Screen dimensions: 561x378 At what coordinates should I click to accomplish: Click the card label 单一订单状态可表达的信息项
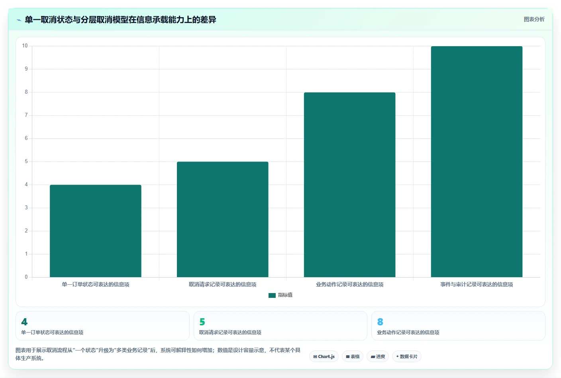pos(52,333)
